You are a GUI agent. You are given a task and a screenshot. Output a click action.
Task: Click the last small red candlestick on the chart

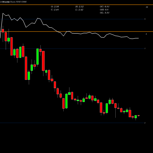click(x=139, y=116)
